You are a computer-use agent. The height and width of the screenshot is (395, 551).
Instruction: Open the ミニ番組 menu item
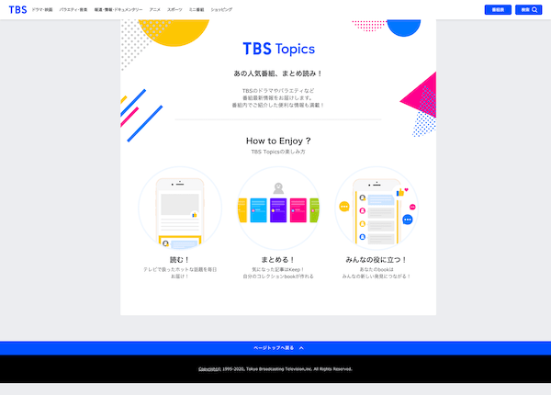pos(197,10)
